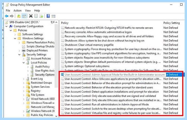The width and height of the screenshot is (187, 120).
Task: Expand the Account Policies node
Action: pyautogui.click(x=24, y=59)
